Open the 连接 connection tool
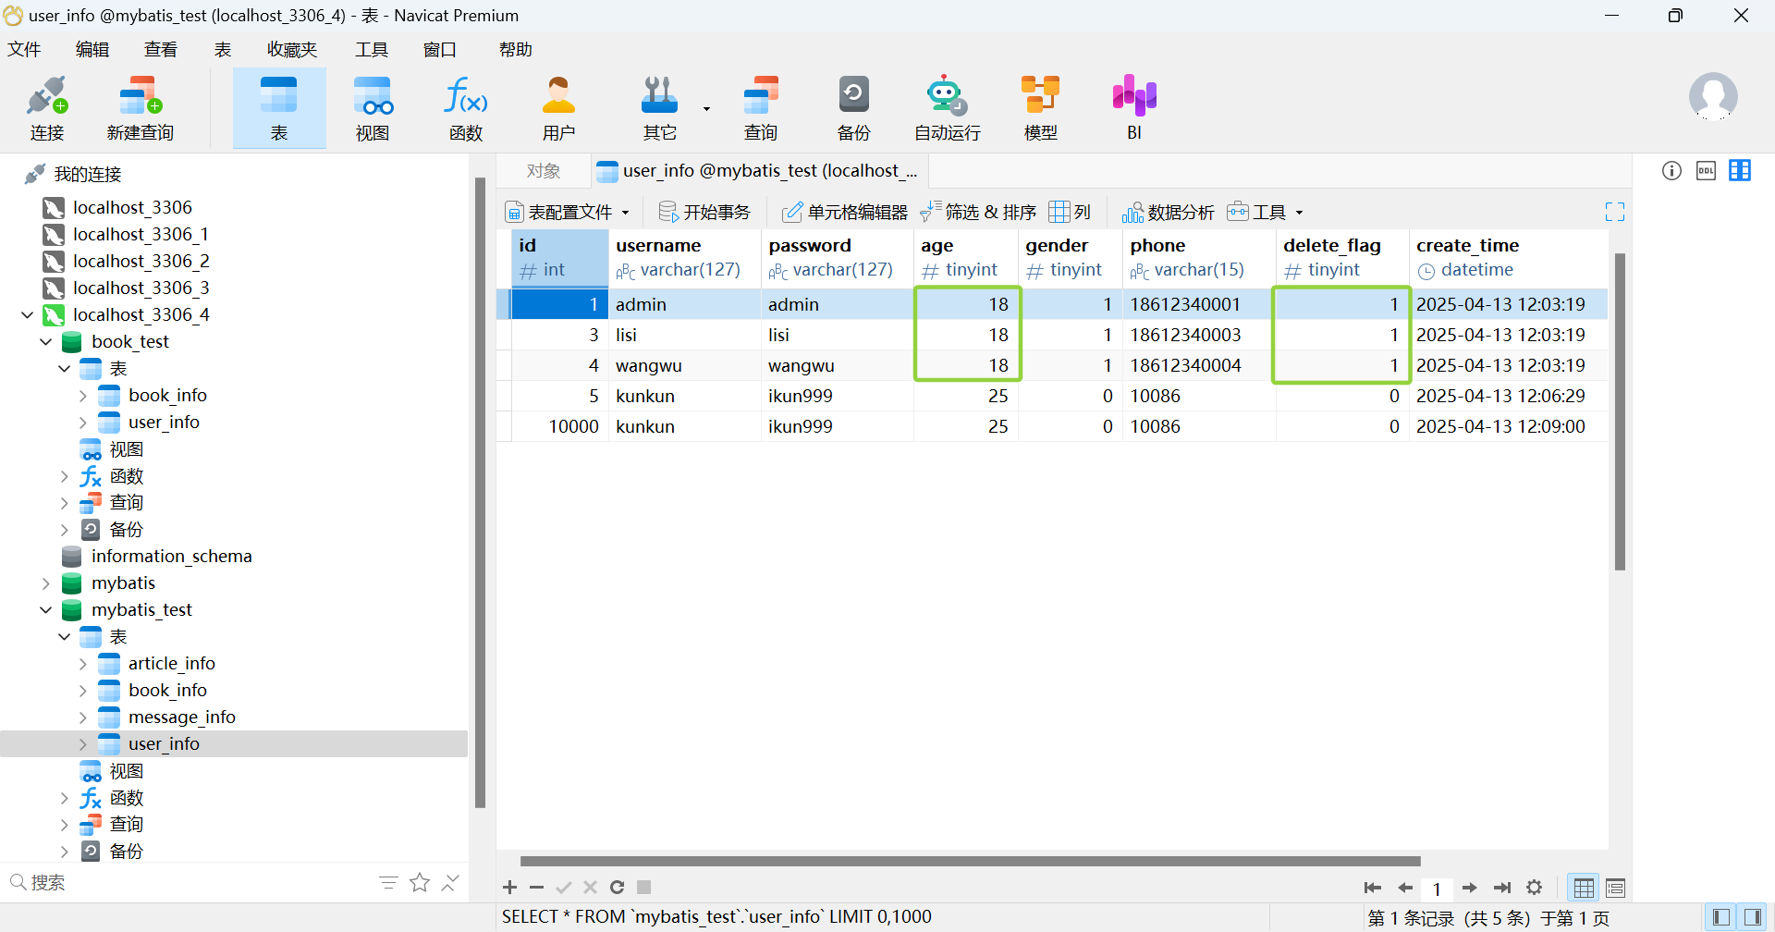Screen dimensions: 1775x932 (x=47, y=109)
